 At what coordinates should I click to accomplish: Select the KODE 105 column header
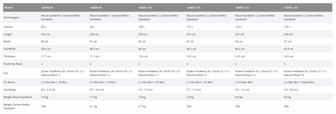coord(145,8)
